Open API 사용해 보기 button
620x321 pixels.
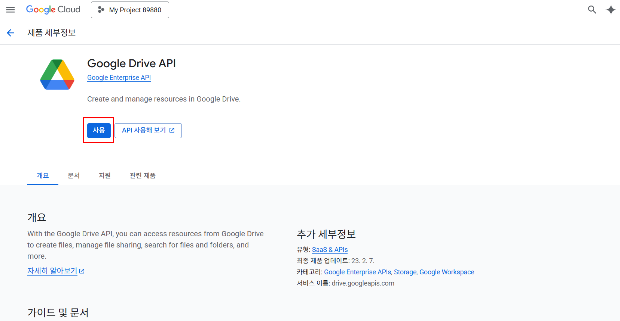(x=148, y=130)
